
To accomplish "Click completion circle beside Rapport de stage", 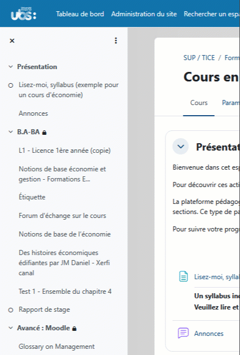I will pyautogui.click(x=11, y=310).
